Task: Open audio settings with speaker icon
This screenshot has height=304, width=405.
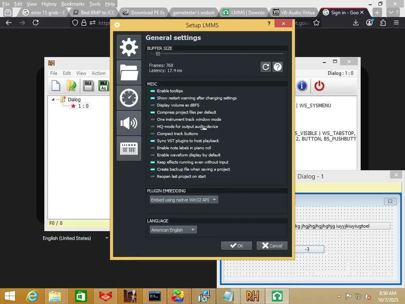Action: (129, 123)
